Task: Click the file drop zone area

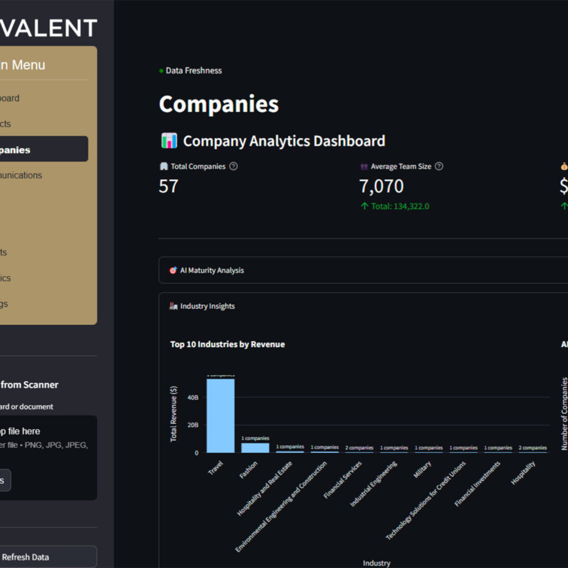Action: point(47,438)
